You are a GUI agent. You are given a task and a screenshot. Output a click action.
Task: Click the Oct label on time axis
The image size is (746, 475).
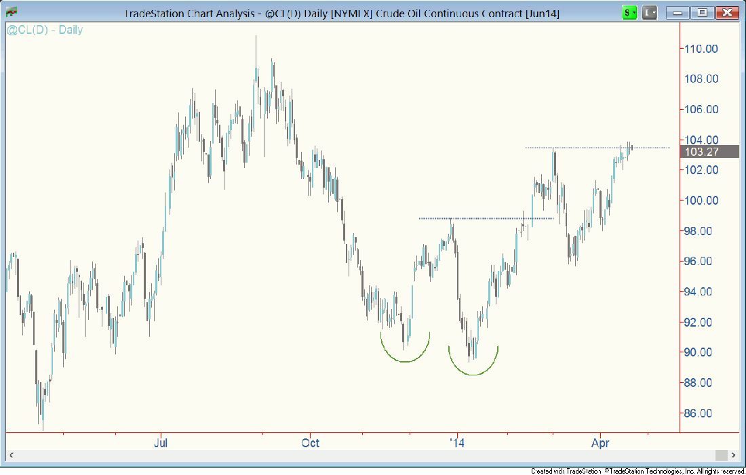[311, 443]
